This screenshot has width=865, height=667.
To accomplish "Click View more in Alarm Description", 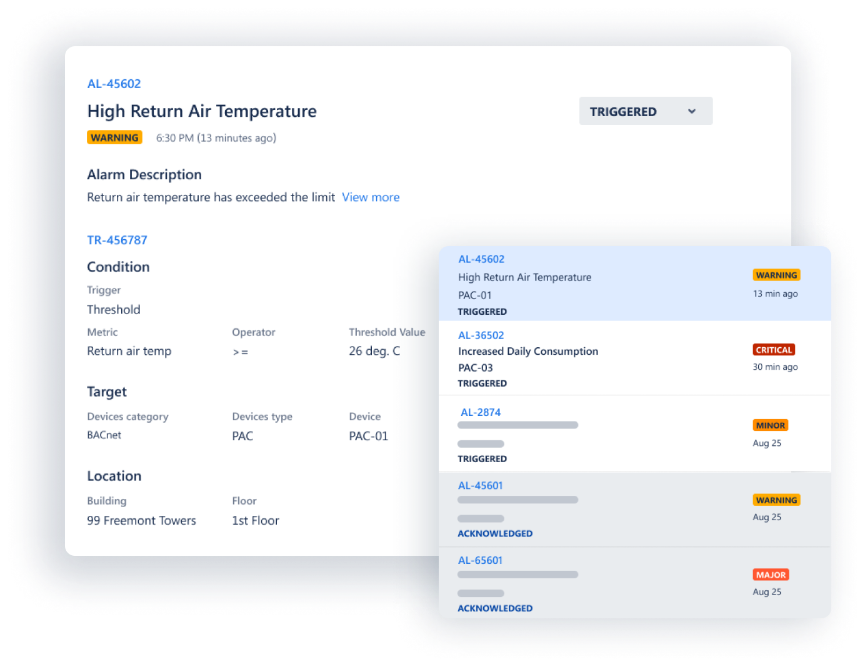I will pyautogui.click(x=371, y=197).
